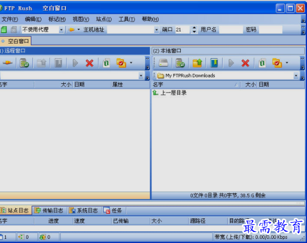Open the 视图(V) menu
The height and width of the screenshot is (243, 307).
(81, 19)
